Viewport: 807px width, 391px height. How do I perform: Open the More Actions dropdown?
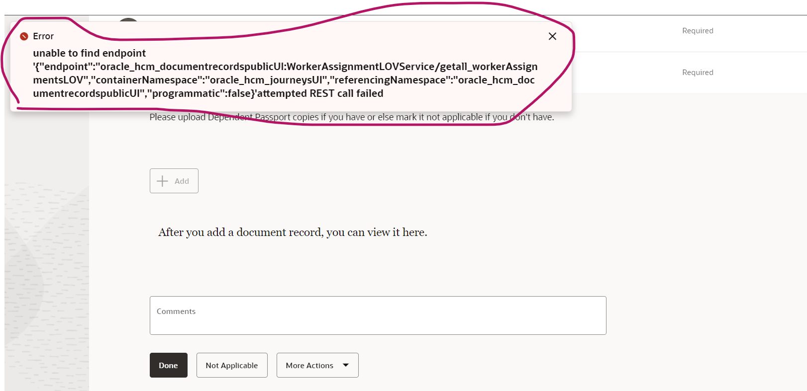[x=317, y=365]
